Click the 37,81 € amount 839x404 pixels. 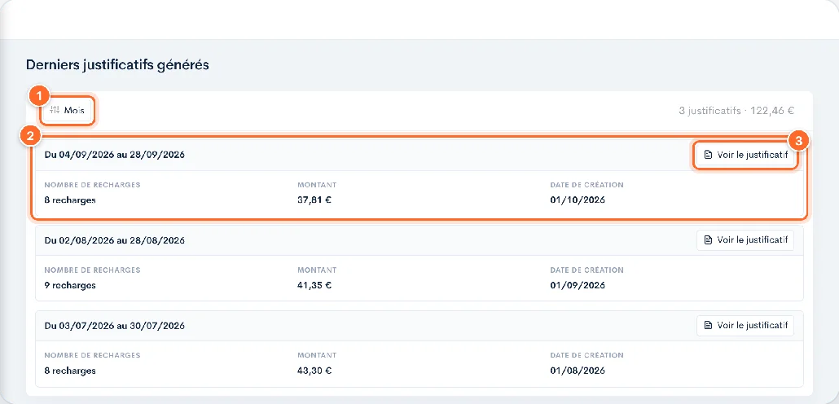click(x=315, y=200)
